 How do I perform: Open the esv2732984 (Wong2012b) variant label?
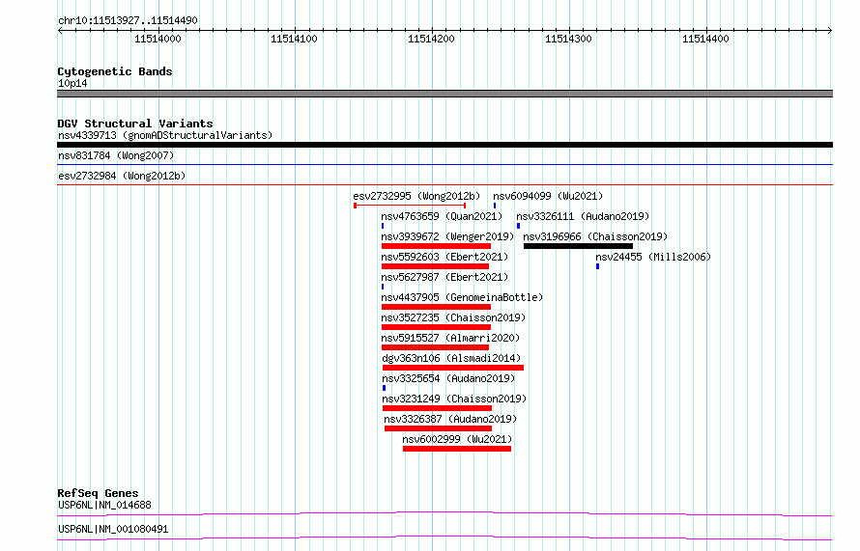[x=122, y=176]
